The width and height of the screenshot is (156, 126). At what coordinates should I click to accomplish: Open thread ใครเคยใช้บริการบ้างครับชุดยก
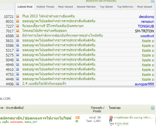[x=44, y=31]
